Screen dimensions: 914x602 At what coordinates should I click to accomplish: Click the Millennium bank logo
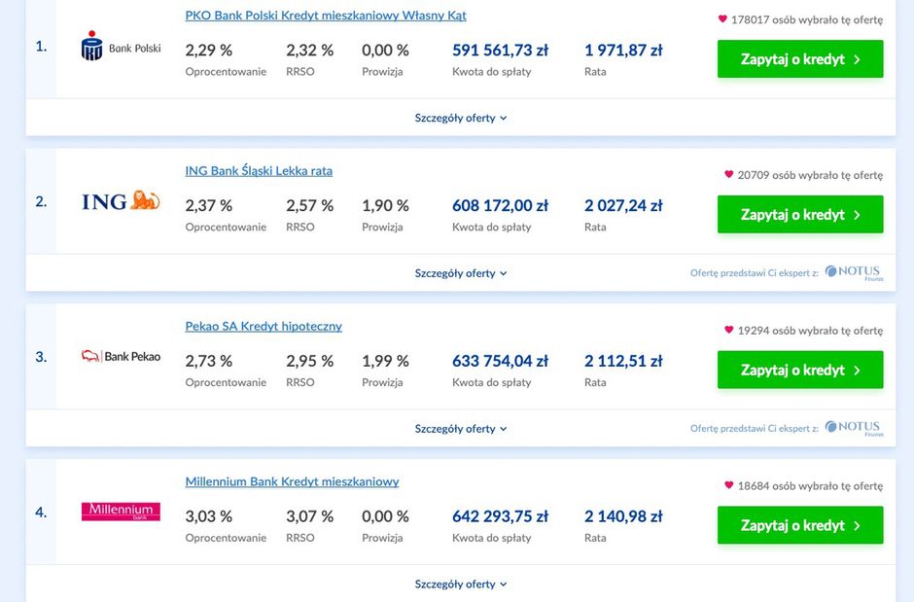click(x=121, y=512)
